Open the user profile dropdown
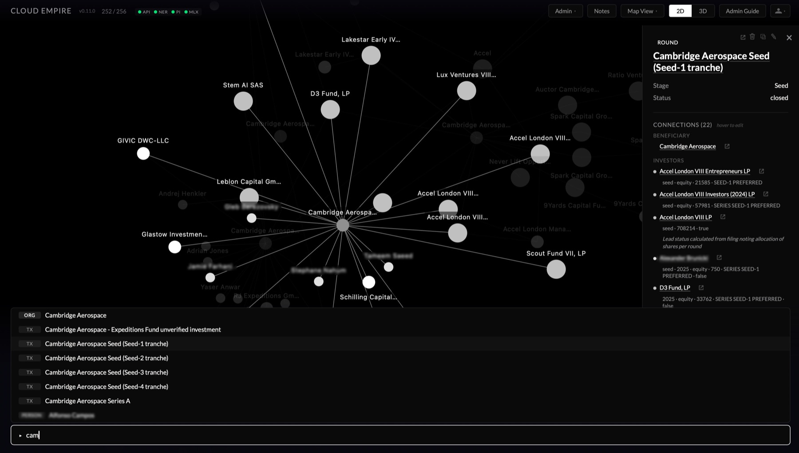The image size is (799, 453). point(780,11)
